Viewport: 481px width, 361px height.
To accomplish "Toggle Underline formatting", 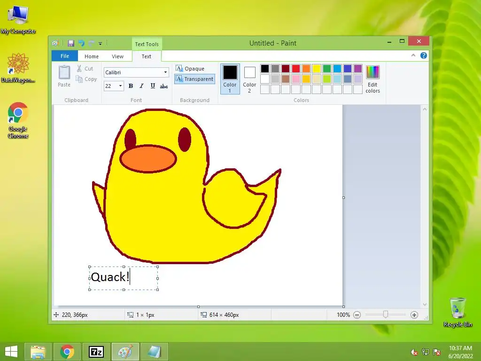I will (153, 86).
